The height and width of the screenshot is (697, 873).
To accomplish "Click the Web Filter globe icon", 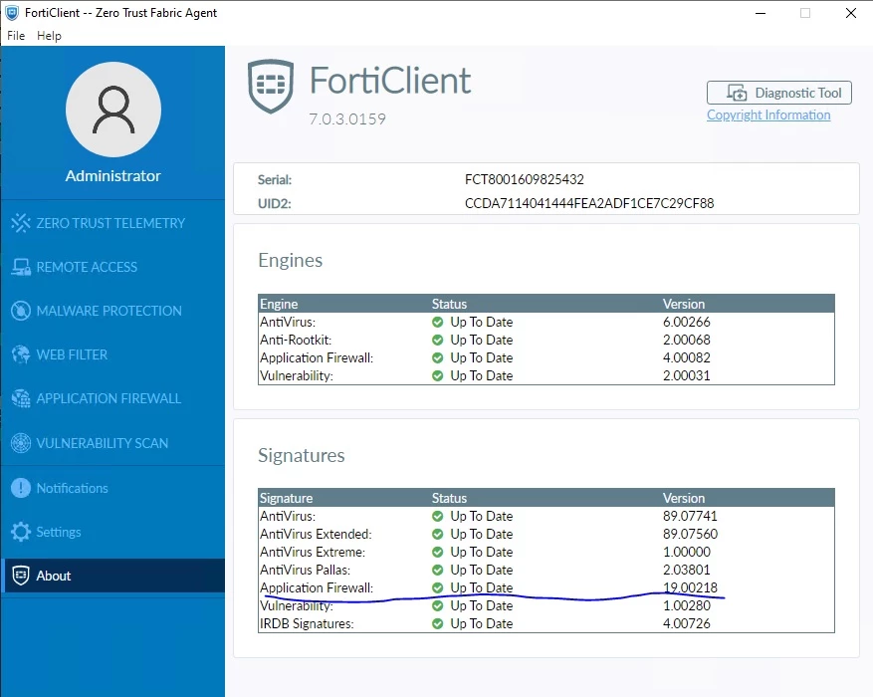I will pyautogui.click(x=21, y=354).
